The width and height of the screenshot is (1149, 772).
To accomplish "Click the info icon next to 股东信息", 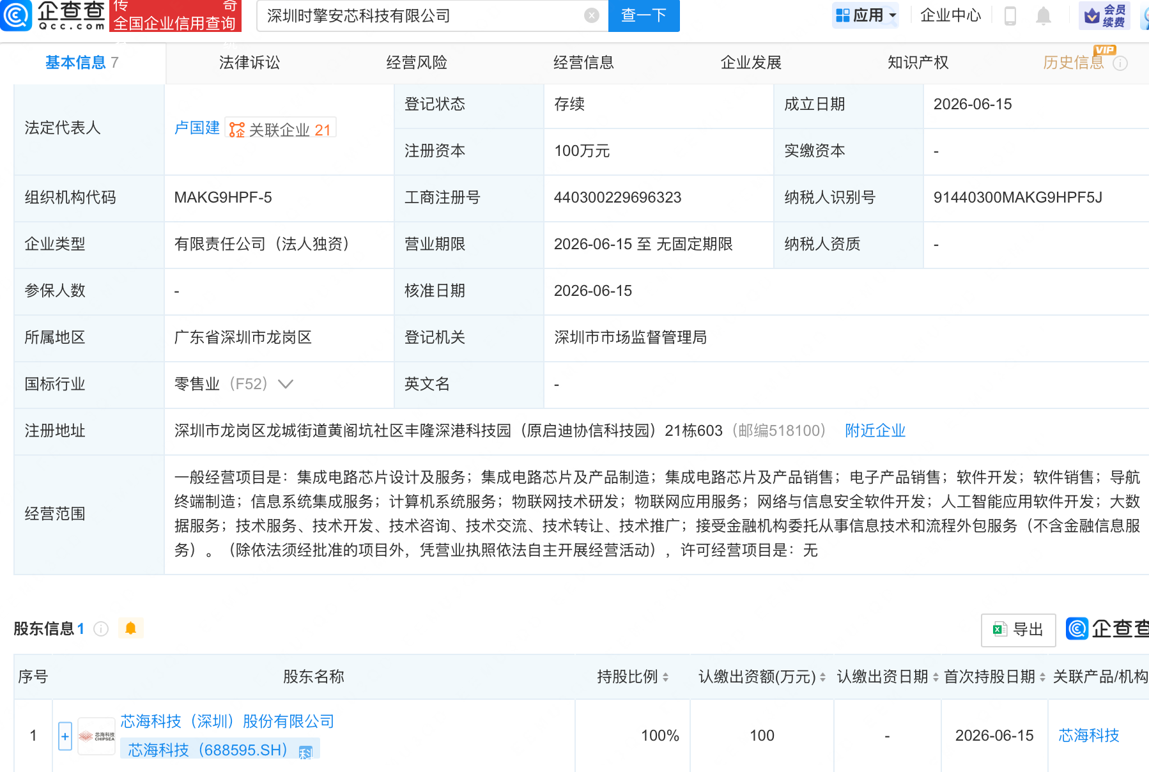I will point(101,629).
